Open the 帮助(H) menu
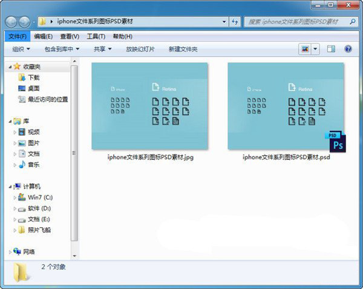 point(122,36)
